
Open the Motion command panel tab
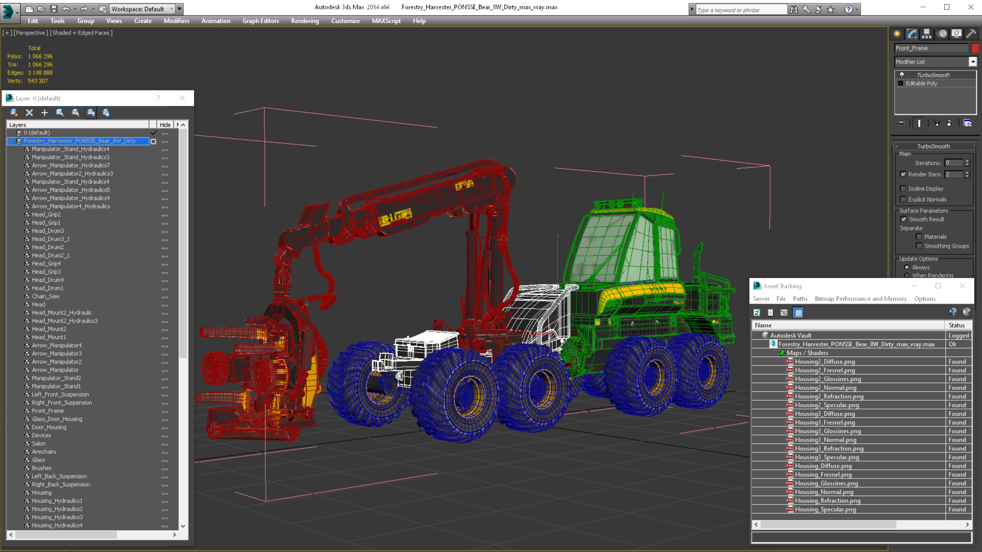coord(941,33)
